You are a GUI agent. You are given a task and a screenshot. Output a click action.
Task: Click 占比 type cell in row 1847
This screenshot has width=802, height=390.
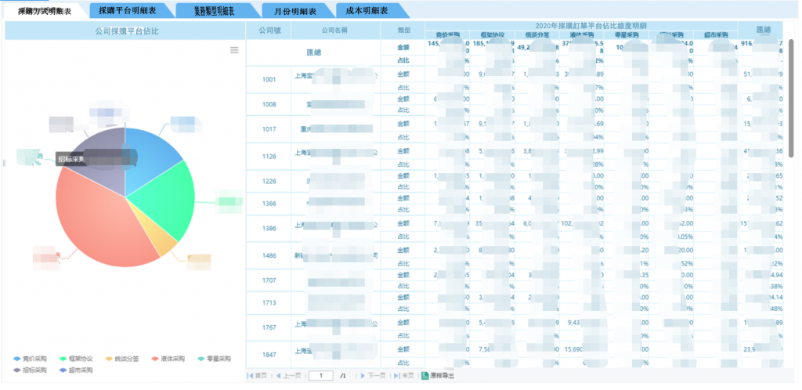coord(403,363)
